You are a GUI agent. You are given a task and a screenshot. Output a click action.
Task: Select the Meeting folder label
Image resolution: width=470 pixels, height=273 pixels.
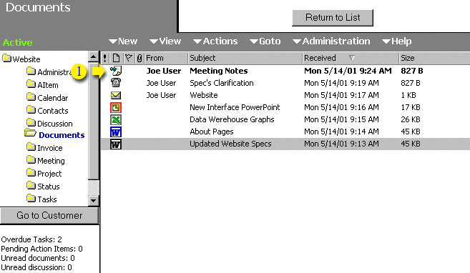click(x=51, y=161)
